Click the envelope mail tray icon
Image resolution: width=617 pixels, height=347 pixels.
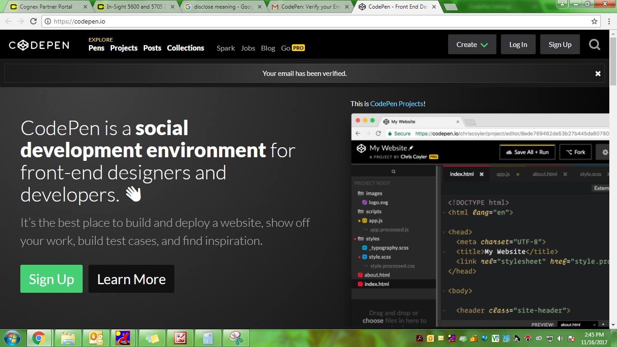click(x=441, y=338)
